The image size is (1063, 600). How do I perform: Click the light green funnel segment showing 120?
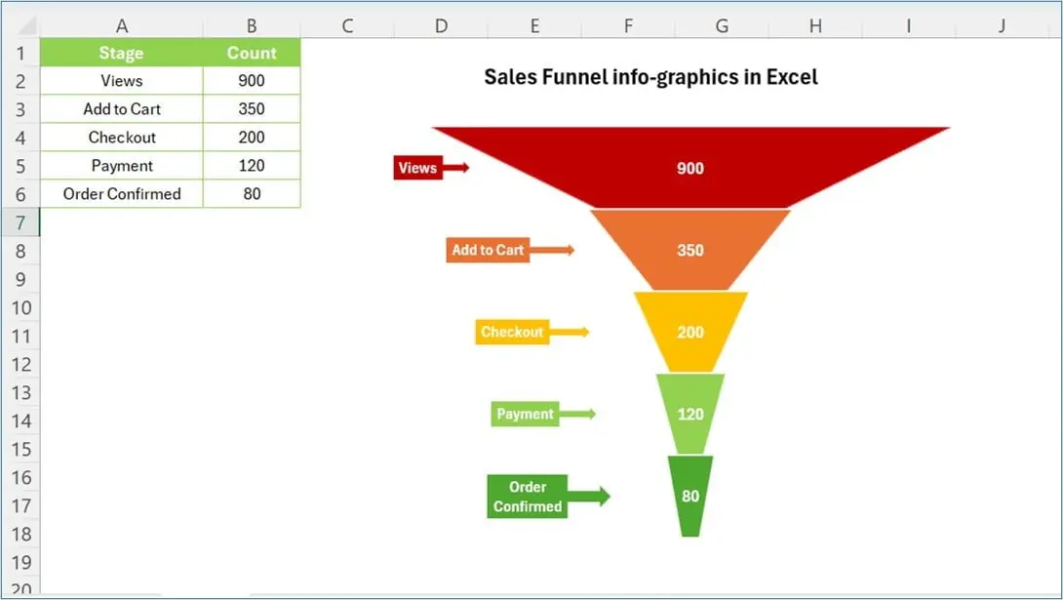click(x=690, y=415)
